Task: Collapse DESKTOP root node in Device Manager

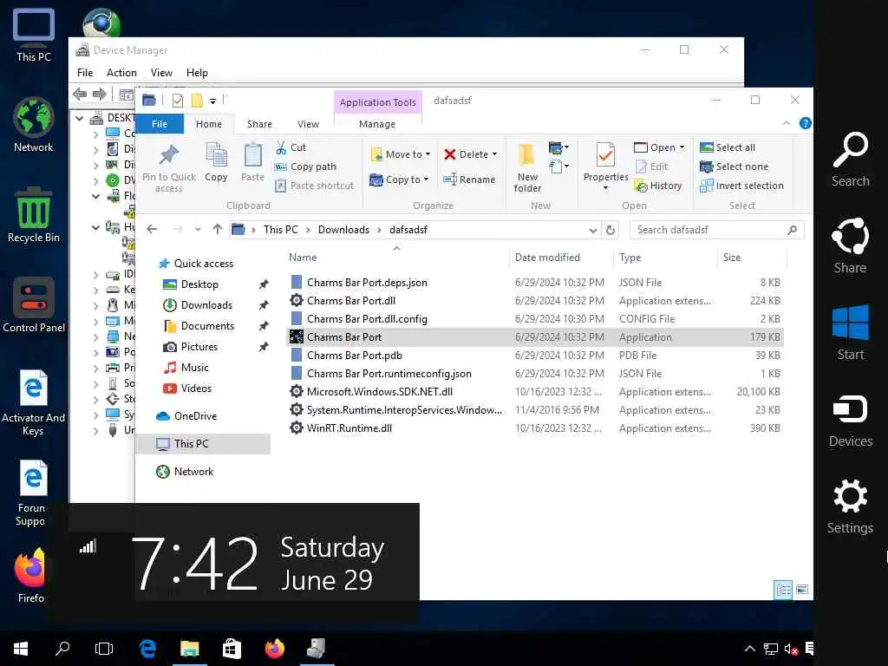Action: (x=79, y=118)
